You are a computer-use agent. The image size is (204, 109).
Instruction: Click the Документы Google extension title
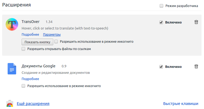[38, 66]
